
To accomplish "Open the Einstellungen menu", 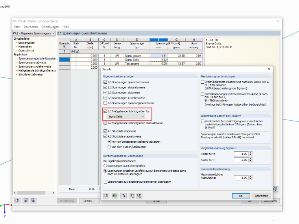I will [x=50, y=27].
